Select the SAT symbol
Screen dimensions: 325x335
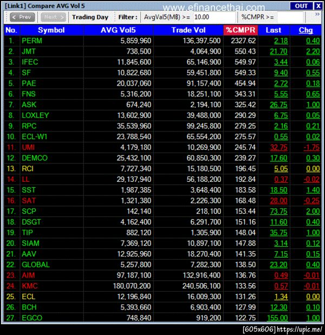click(x=29, y=201)
